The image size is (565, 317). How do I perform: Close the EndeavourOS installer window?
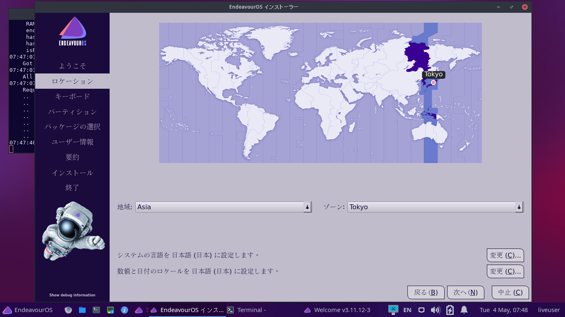point(524,7)
